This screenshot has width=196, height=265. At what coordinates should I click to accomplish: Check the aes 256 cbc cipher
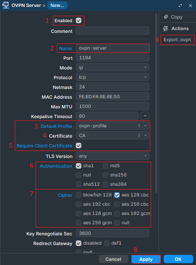(x=117, y=204)
